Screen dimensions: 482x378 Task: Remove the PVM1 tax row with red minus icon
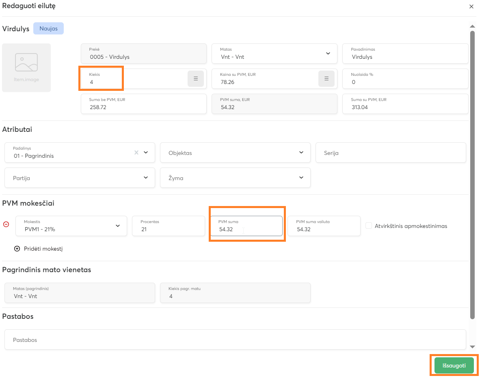click(x=6, y=224)
